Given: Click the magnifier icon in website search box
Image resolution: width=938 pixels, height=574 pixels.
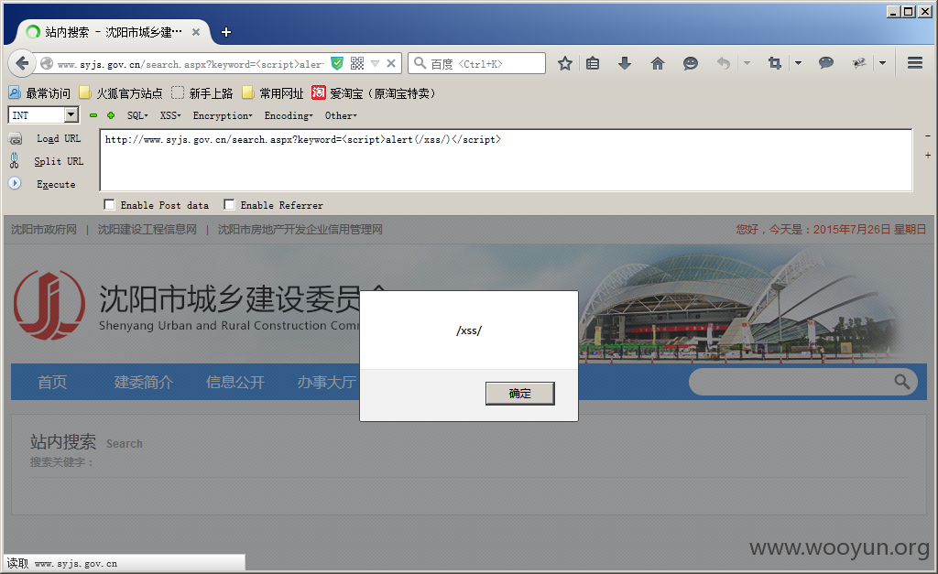Looking at the screenshot, I should pyautogui.click(x=901, y=382).
